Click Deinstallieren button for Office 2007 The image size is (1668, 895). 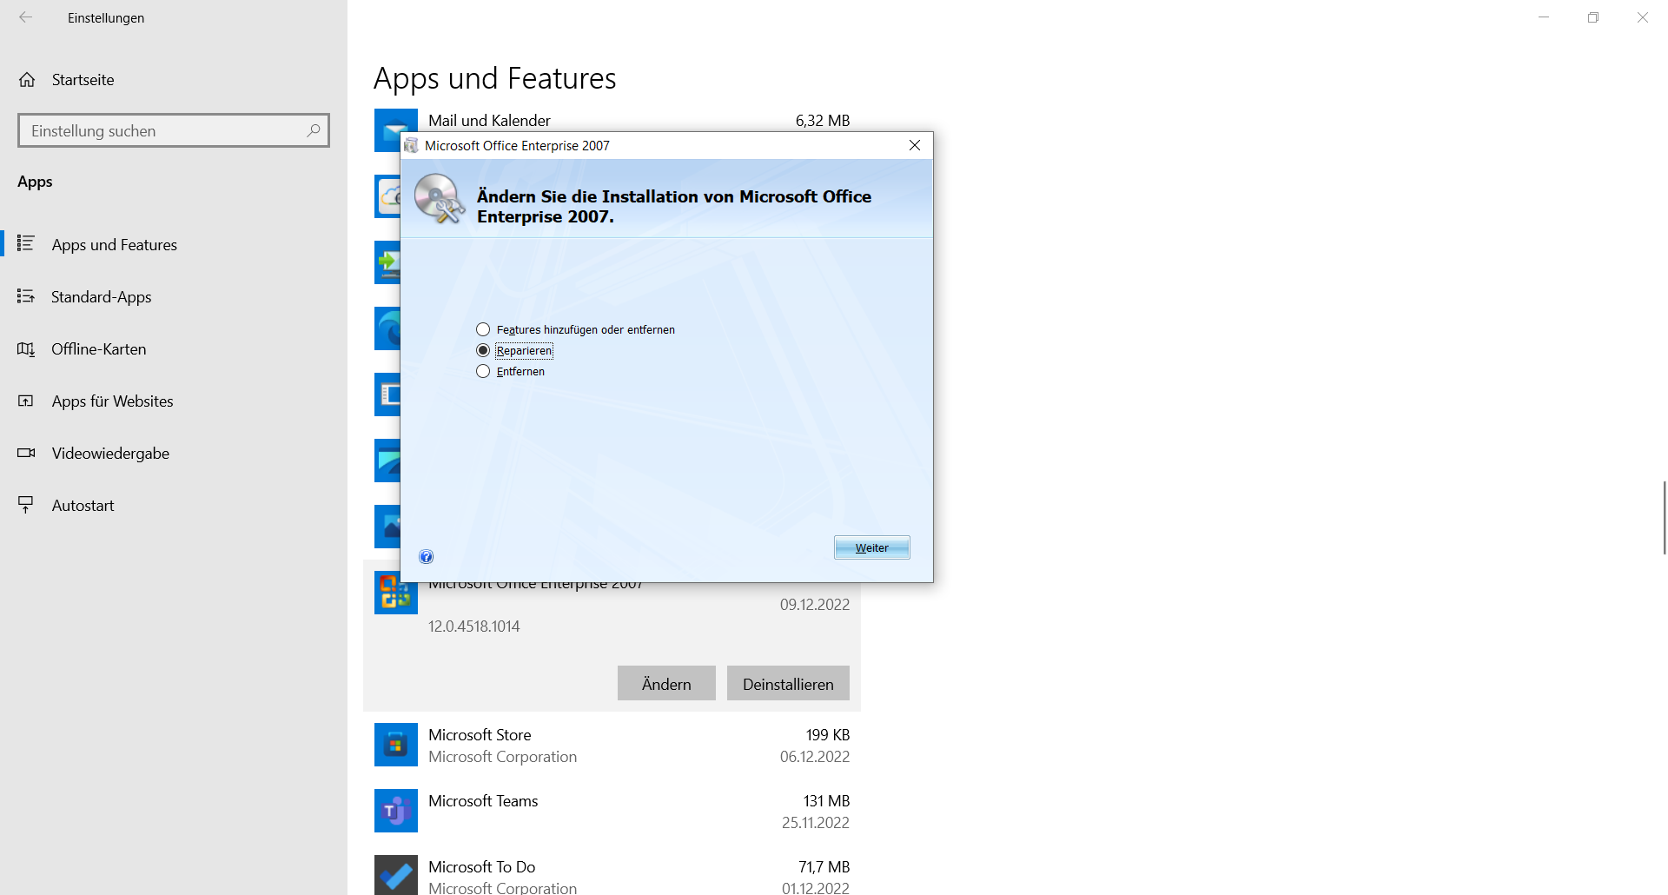[x=788, y=683]
